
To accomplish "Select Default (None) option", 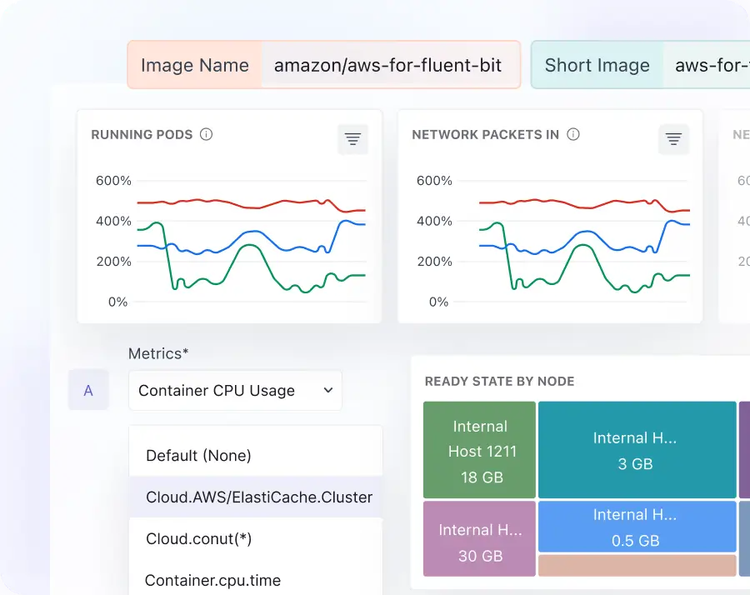I will tap(256, 455).
